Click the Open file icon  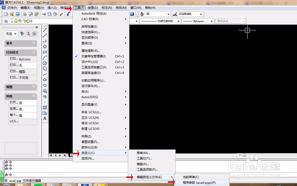pos(12,14)
